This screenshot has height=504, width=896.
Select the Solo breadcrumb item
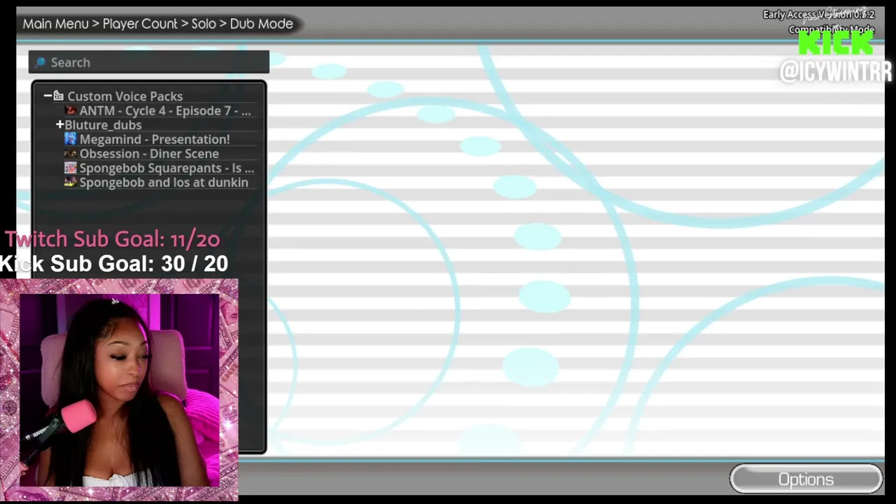point(204,24)
